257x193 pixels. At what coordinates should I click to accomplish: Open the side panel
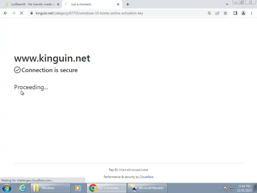pos(235,13)
